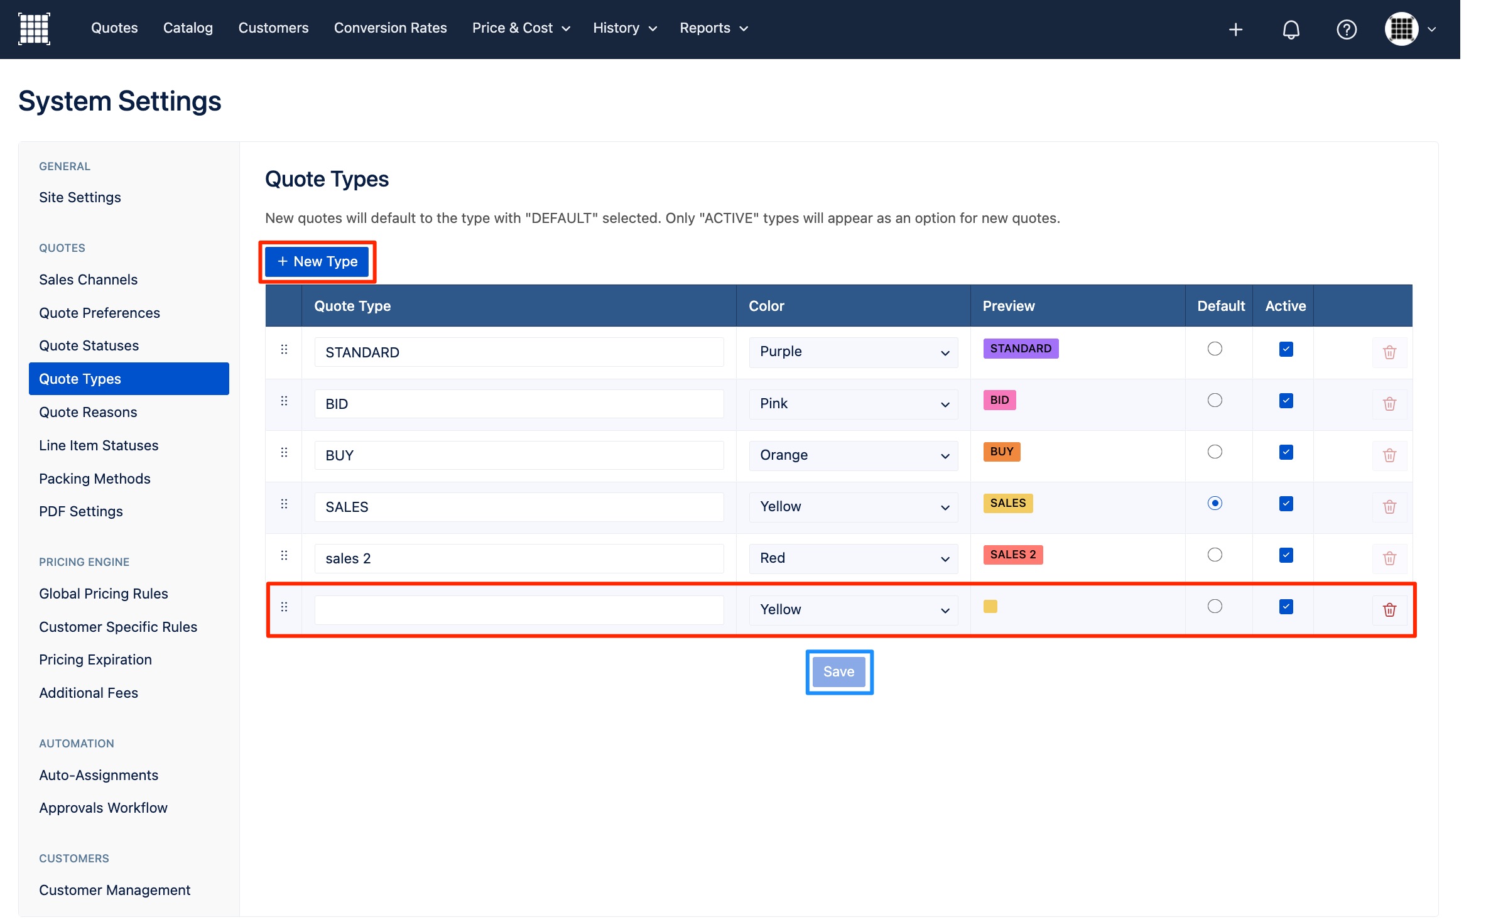This screenshot has width=1486, height=922.
Task: Delete the BUY quote type
Action: 1389,455
